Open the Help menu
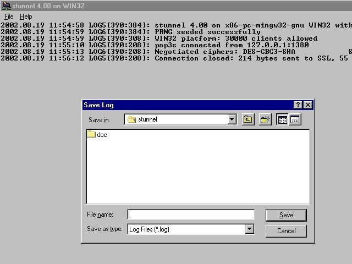The height and width of the screenshot is (264, 352). [26, 16]
